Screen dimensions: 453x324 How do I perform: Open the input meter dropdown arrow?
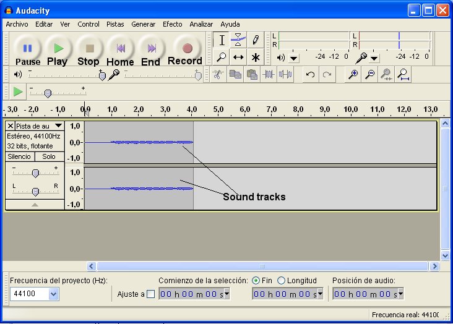point(374,59)
